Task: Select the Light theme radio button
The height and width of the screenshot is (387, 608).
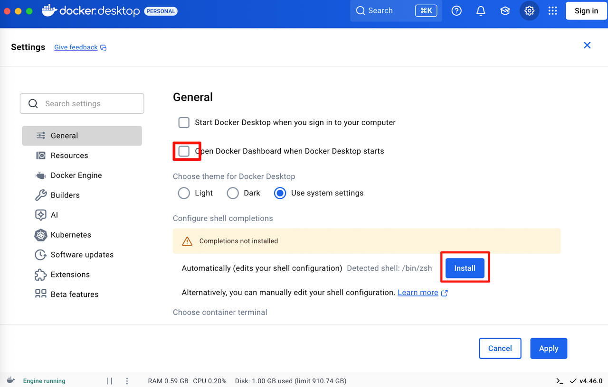Action: [x=184, y=193]
